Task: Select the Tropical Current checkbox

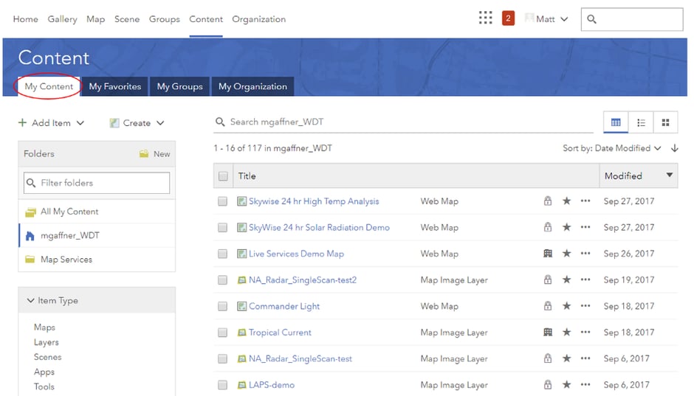Action: (222, 333)
